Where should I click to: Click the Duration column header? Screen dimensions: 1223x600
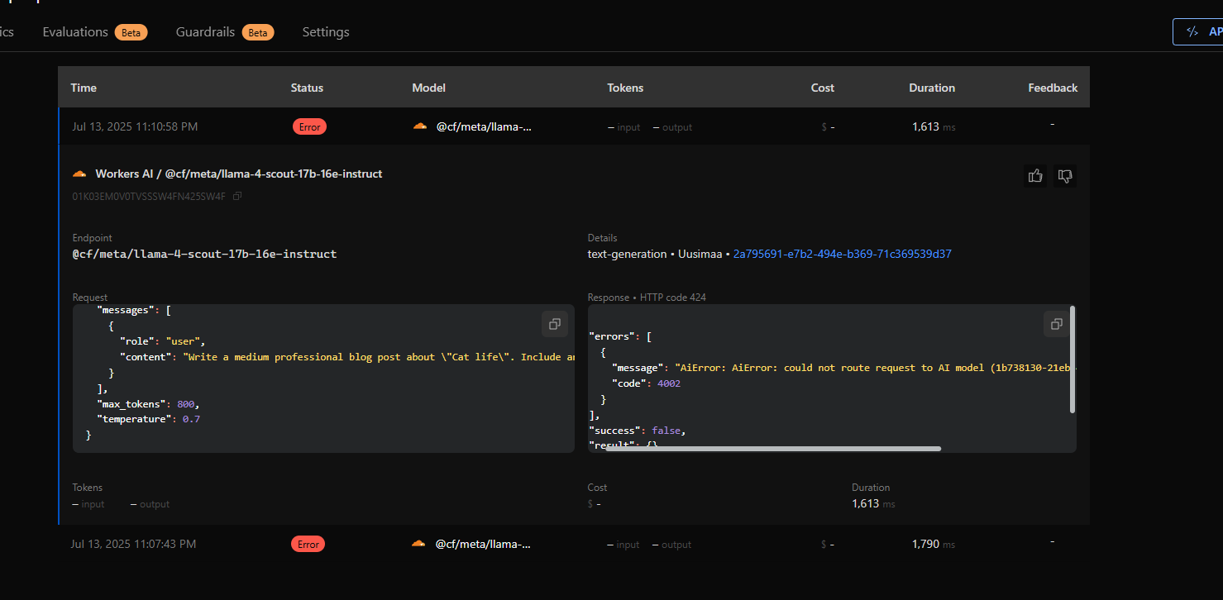[x=932, y=88]
